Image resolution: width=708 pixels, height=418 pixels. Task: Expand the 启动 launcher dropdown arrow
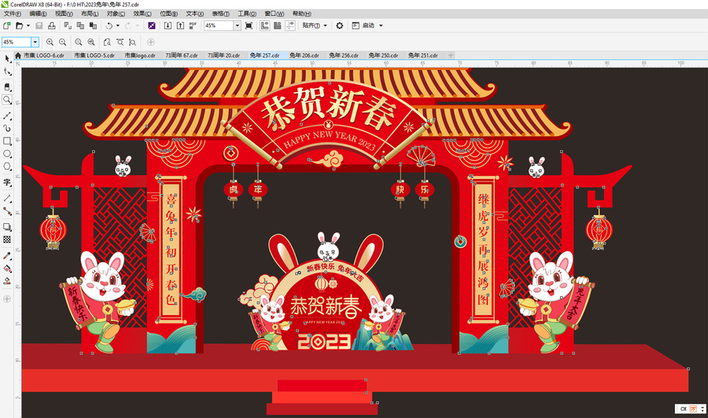pos(381,26)
